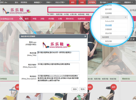Click hot search term 高跟凉鞋
This screenshot has width=136, height=100.
(x=59, y=14)
